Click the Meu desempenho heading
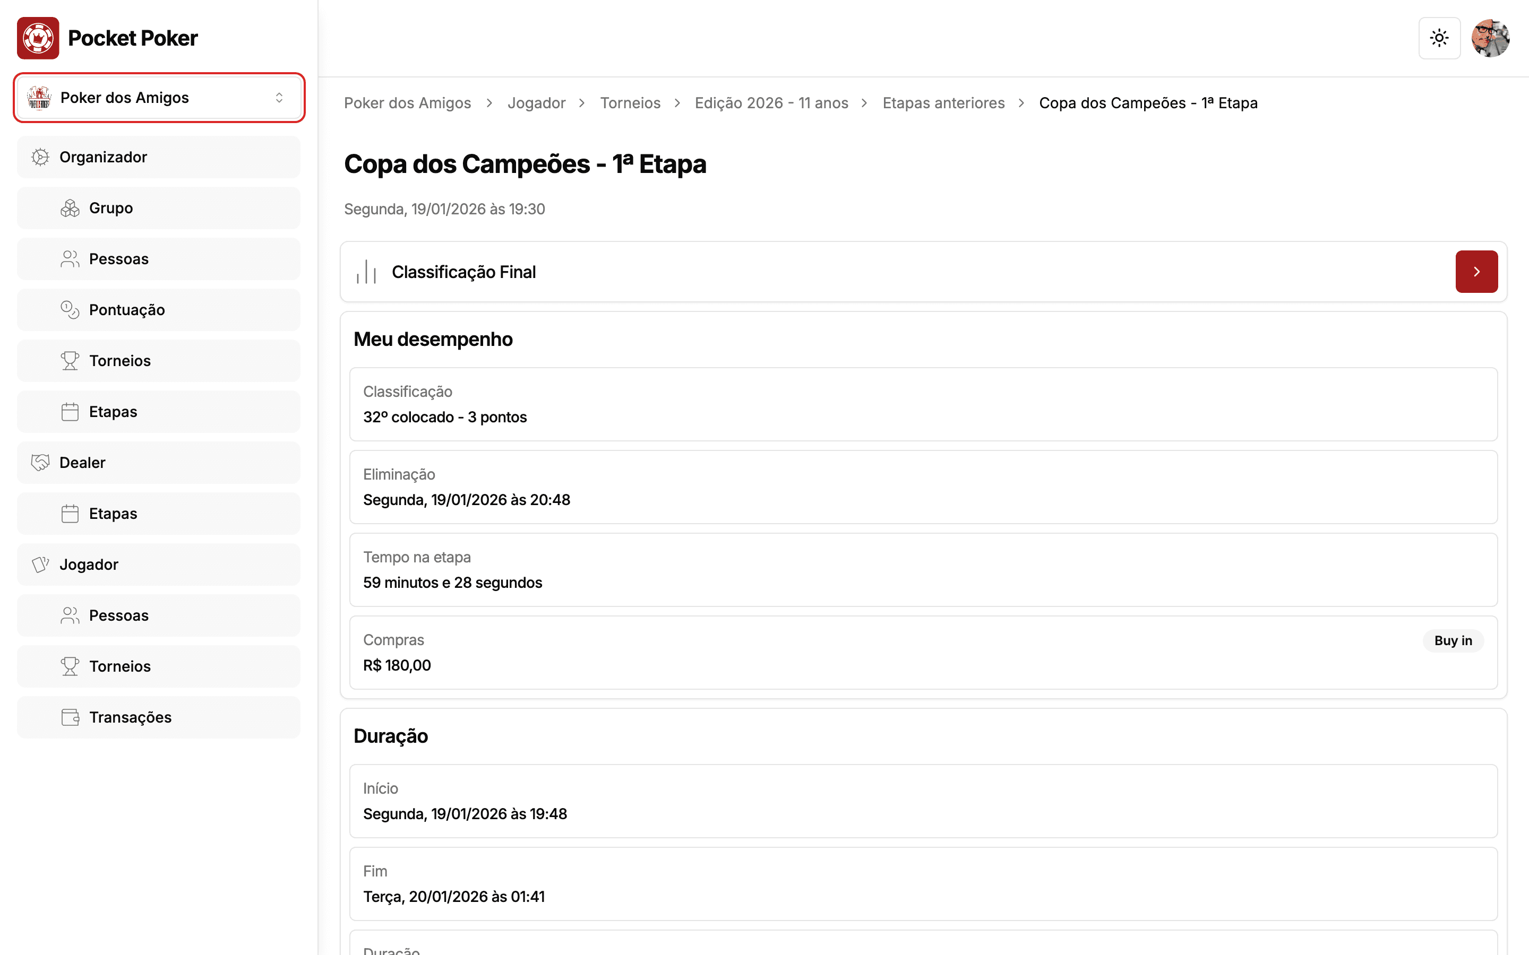 click(433, 339)
